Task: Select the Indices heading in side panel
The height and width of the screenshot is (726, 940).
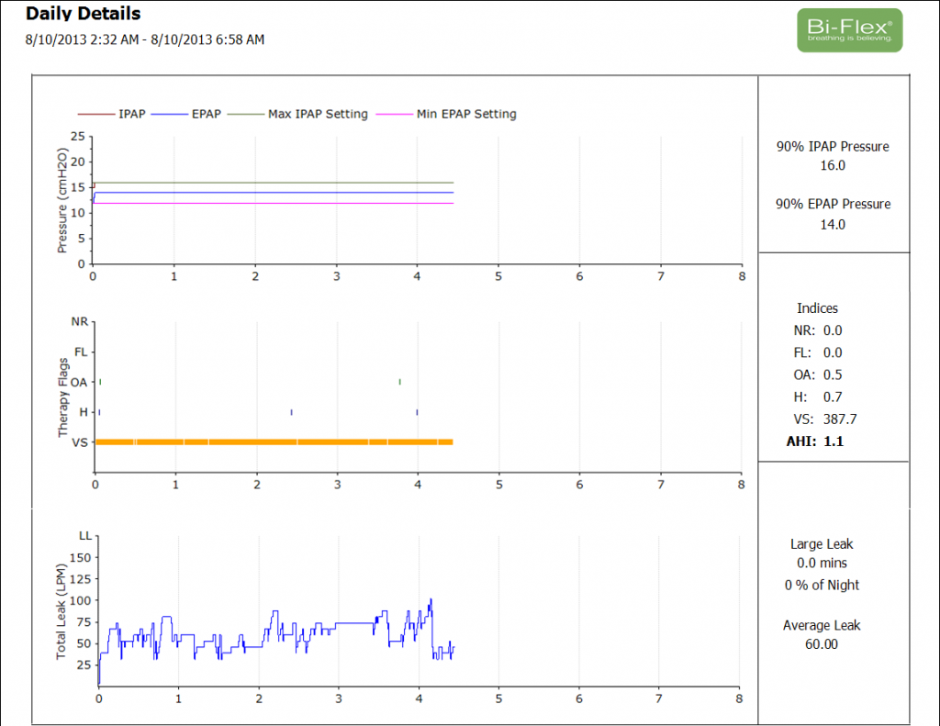Action: click(817, 308)
